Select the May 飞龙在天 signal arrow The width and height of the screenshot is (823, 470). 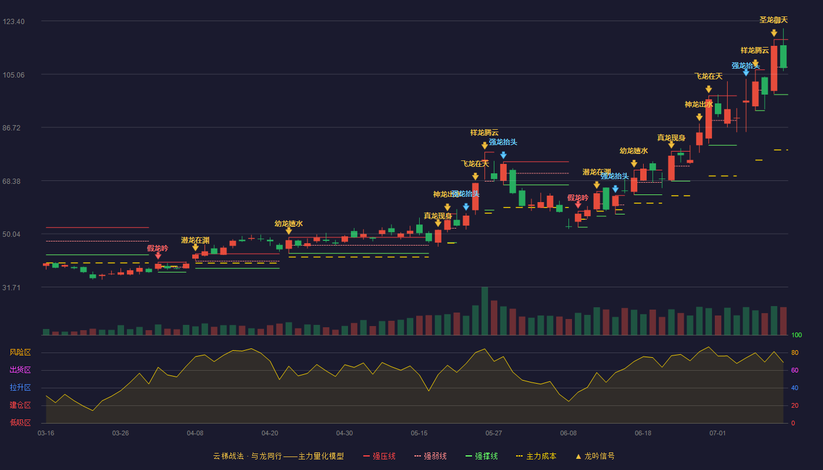tap(475, 176)
